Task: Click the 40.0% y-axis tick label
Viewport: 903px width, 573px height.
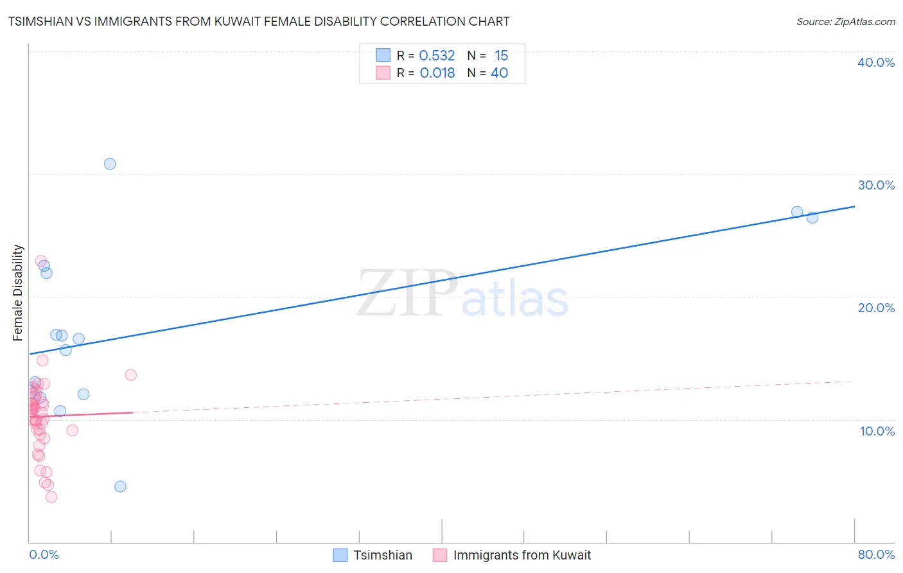Action: click(x=876, y=62)
